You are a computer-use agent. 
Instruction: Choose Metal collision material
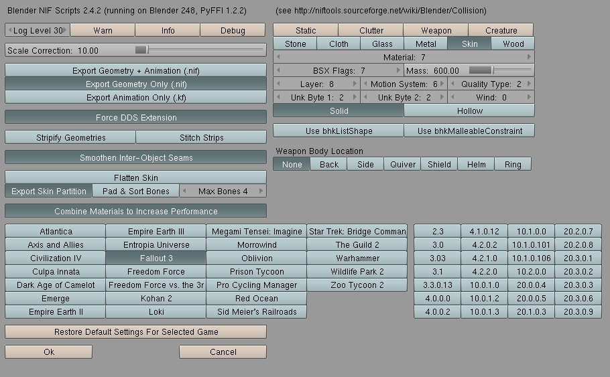(426, 44)
